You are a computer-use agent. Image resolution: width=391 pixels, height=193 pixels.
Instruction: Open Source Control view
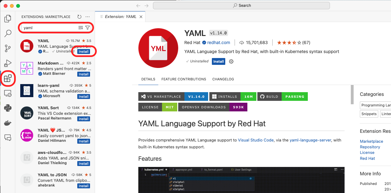click(8, 48)
